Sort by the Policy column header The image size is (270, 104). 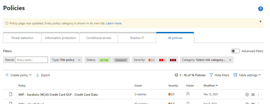point(22,86)
